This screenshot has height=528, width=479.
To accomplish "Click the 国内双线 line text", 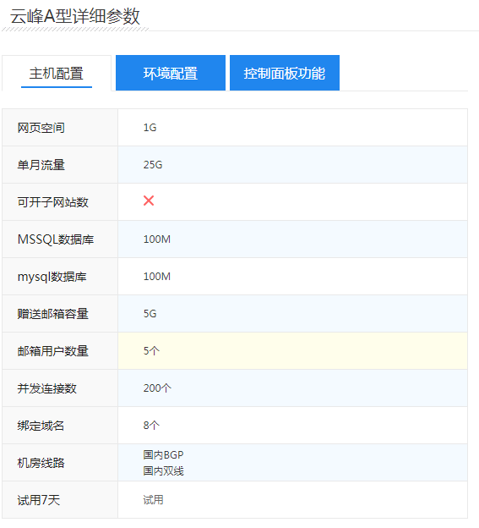I will (x=163, y=470).
